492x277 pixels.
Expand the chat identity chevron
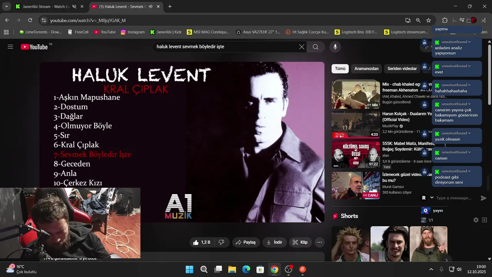[432, 198]
